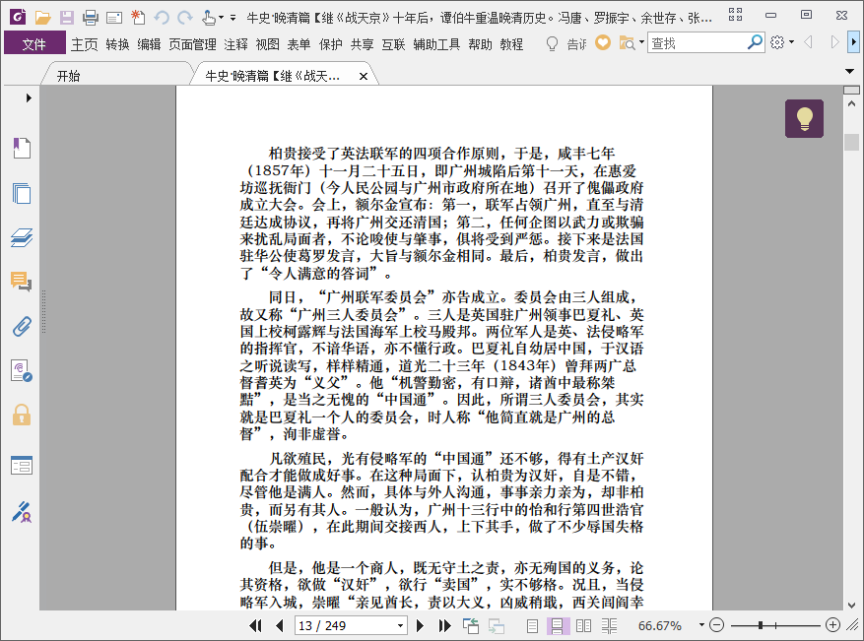Close the 牛史·晚清篇 document tab
This screenshot has height=641, width=864.
click(x=364, y=77)
